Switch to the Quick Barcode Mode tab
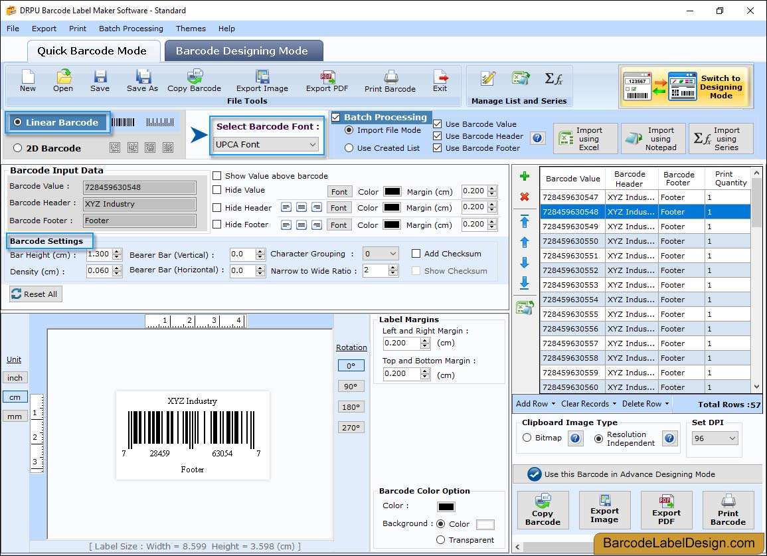The image size is (767, 556). pos(92,51)
